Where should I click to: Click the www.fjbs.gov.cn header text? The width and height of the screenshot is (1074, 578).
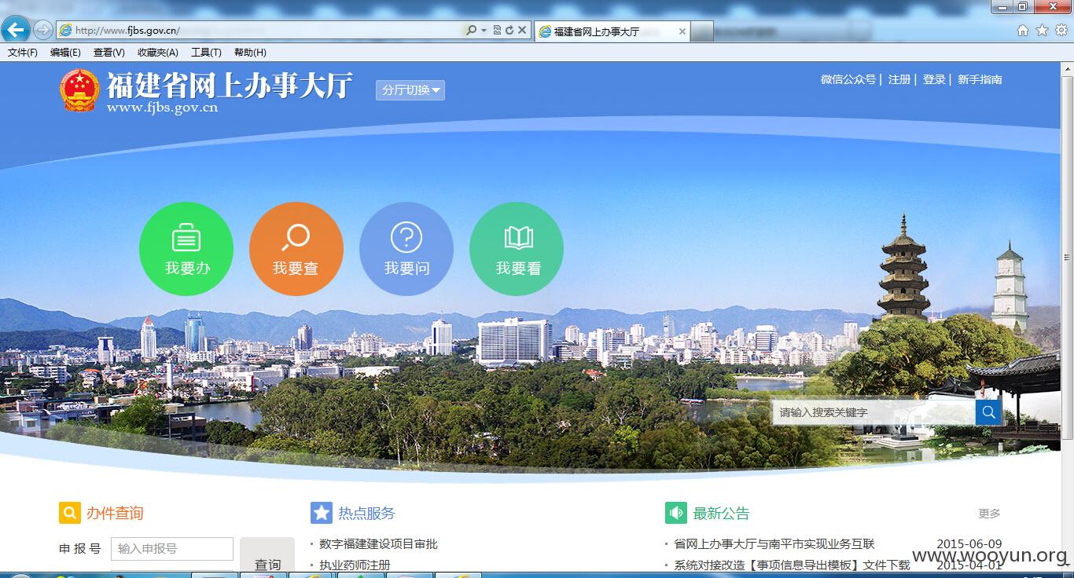tap(162, 108)
